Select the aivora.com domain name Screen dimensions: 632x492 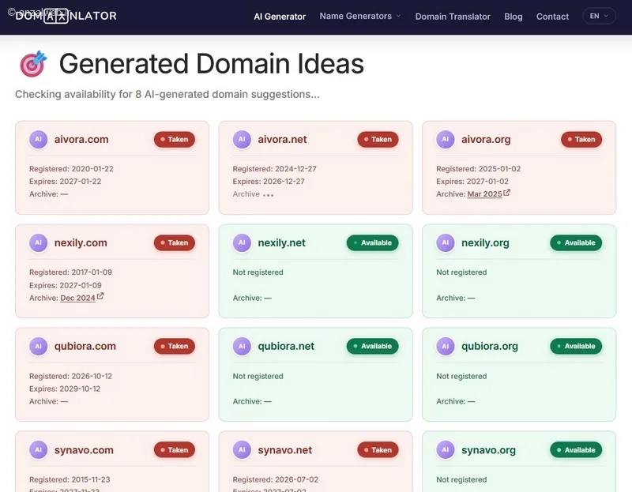coord(81,140)
